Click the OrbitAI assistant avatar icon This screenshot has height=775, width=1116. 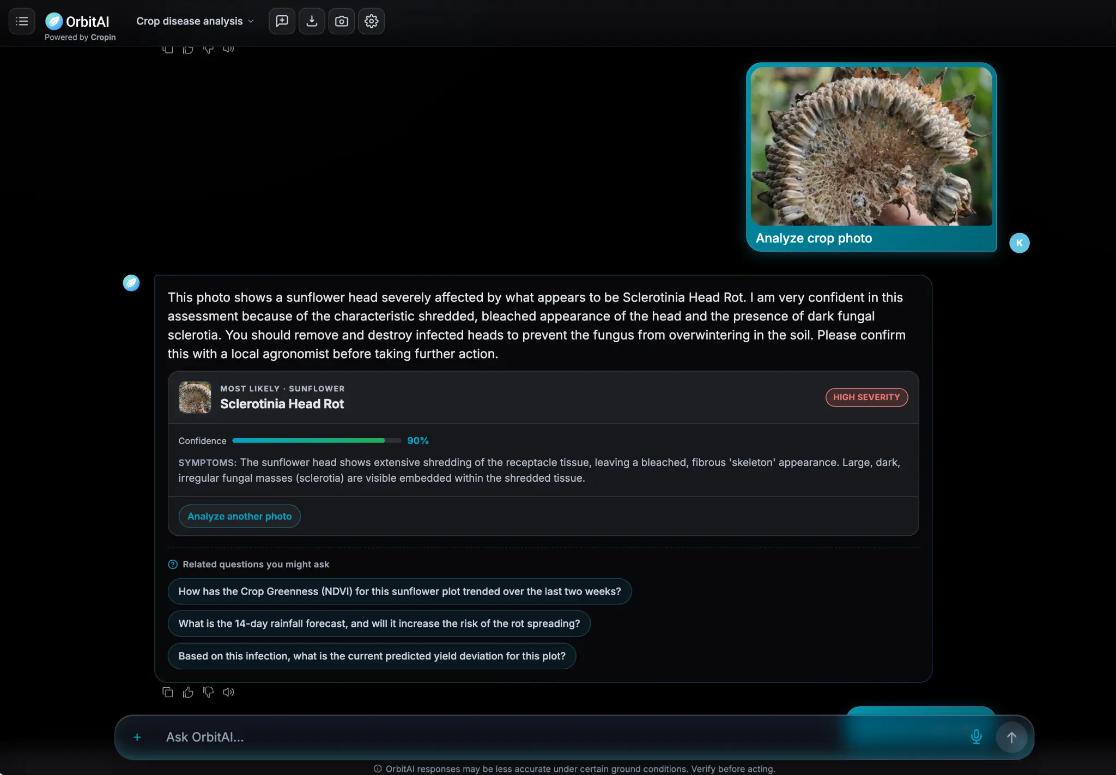coord(131,283)
